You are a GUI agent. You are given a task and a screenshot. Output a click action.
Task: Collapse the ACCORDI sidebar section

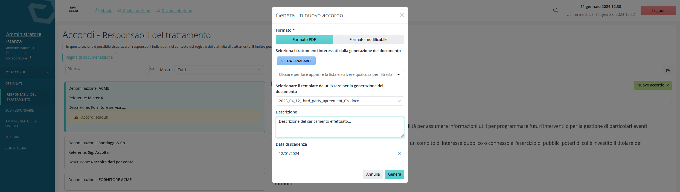[48, 72]
